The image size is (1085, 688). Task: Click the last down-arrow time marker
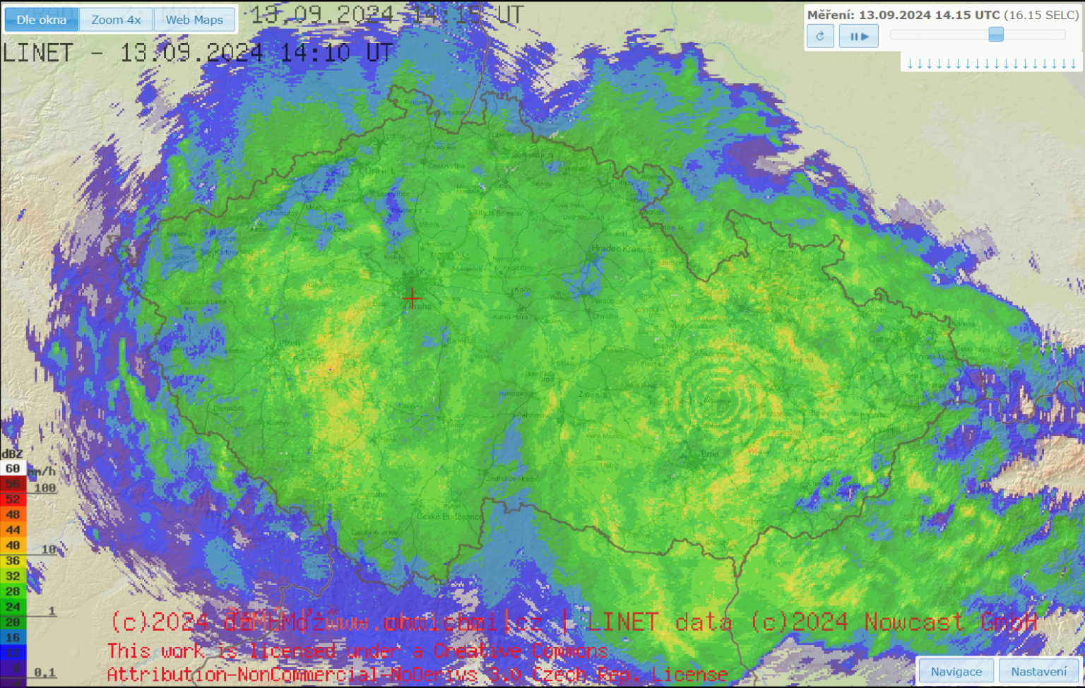coord(1073,64)
